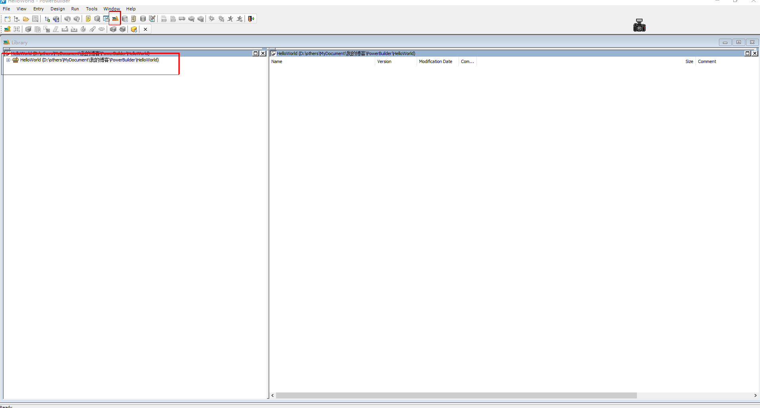This screenshot has width=760, height=408.
Task: Open the Tools menu
Action: tap(92, 9)
